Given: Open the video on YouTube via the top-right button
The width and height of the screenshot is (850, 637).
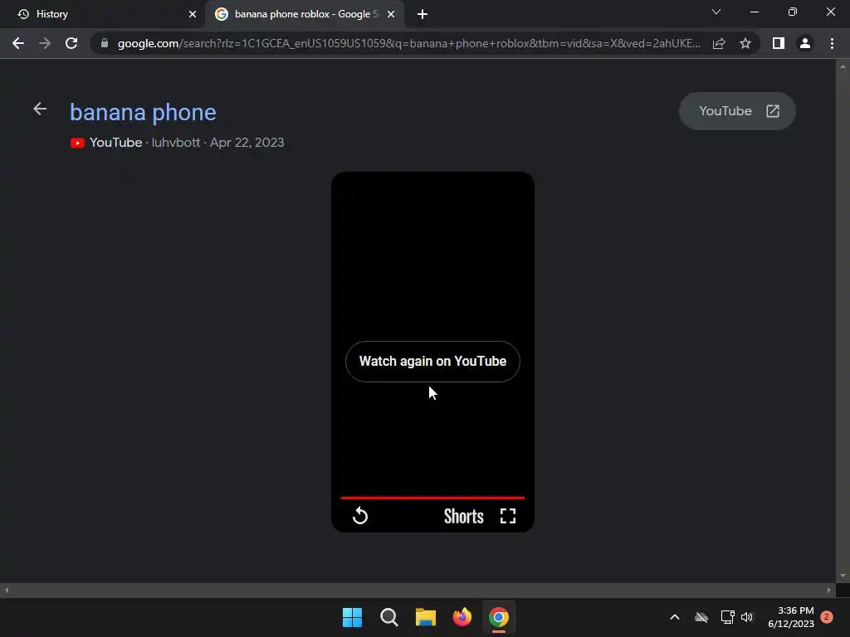Looking at the screenshot, I should [737, 111].
